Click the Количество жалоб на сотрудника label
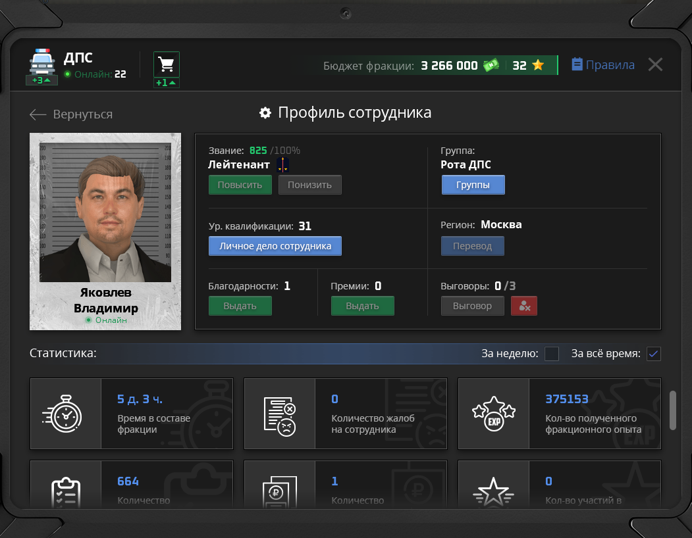 (x=373, y=424)
